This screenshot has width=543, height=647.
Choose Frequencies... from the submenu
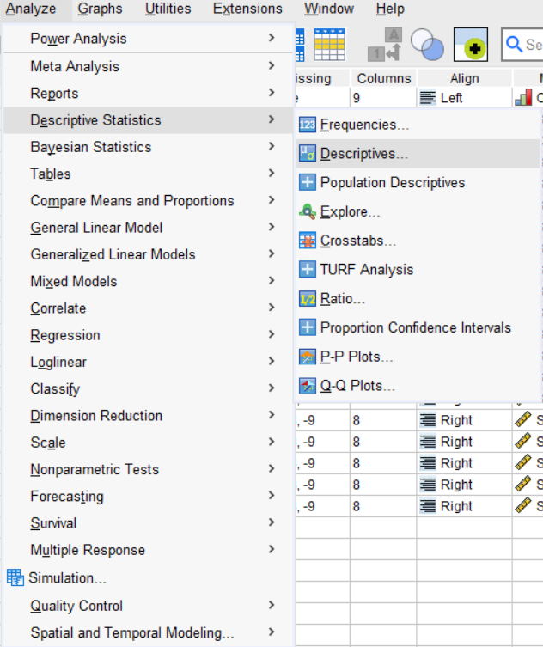(418, 125)
